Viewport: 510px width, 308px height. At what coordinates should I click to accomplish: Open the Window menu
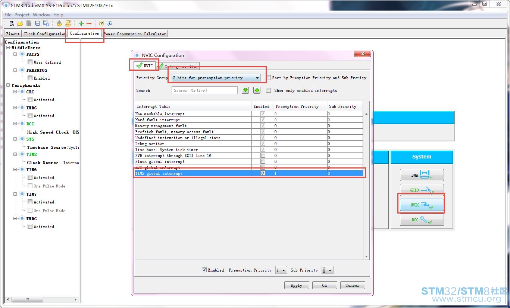pos(41,15)
